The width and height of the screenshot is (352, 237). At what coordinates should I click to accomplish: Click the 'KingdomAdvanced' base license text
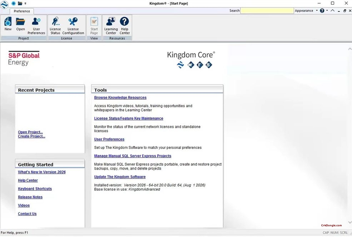(144, 189)
